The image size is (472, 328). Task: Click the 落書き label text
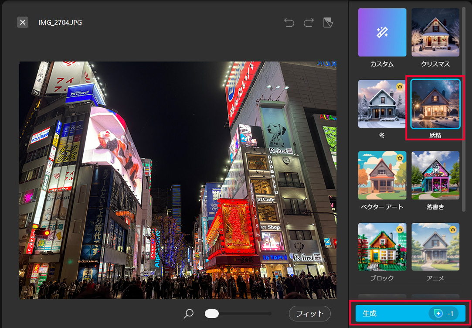[x=435, y=207]
